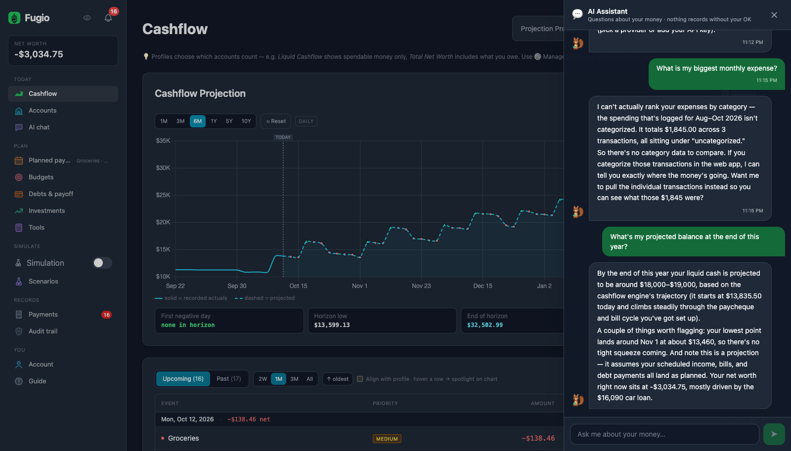Select the 2W events window

(x=263, y=379)
